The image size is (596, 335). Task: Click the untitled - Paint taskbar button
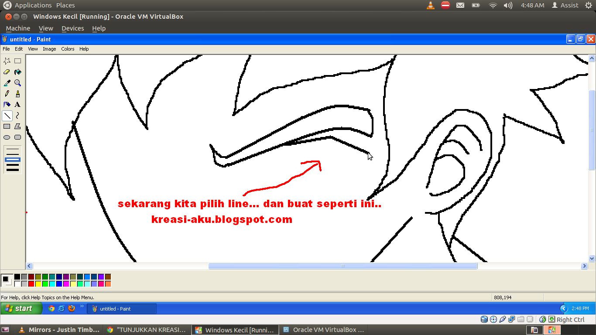pos(122,309)
